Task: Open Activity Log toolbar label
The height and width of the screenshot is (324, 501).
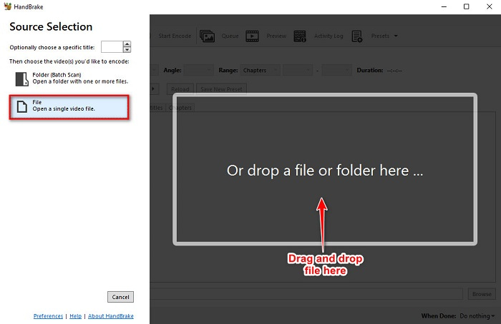Action: (329, 36)
